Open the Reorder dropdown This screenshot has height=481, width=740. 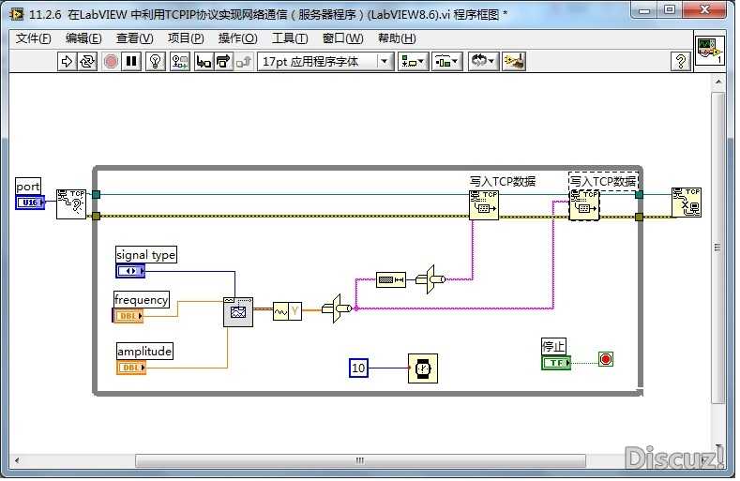(x=483, y=61)
